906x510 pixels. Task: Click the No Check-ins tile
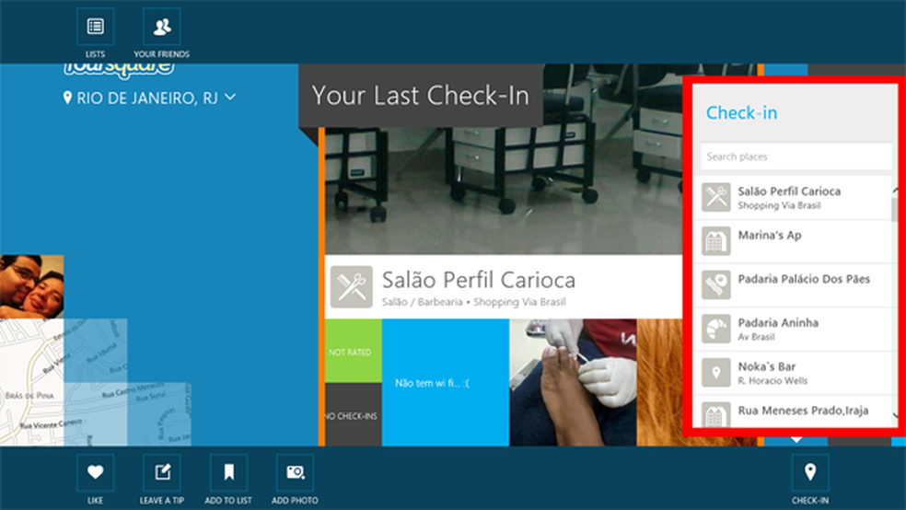coord(353,414)
